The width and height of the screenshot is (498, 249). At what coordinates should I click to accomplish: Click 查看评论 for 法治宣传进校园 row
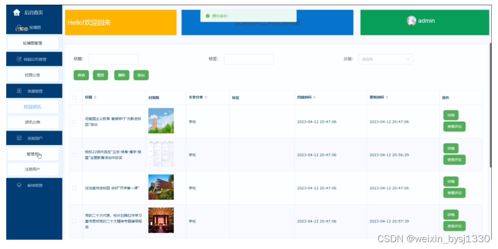pyautogui.click(x=454, y=193)
